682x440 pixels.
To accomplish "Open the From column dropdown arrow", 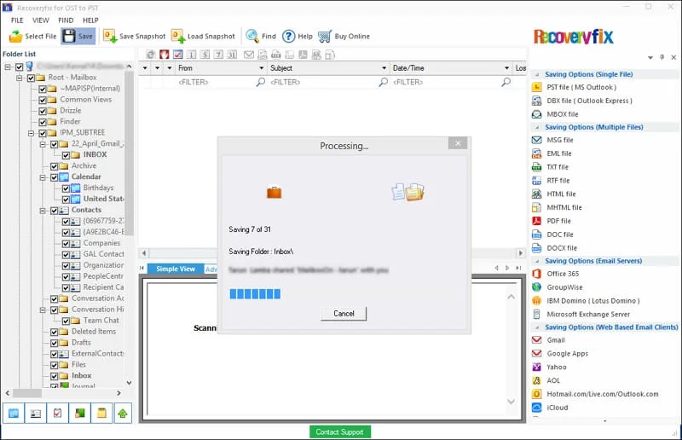I will (x=262, y=68).
